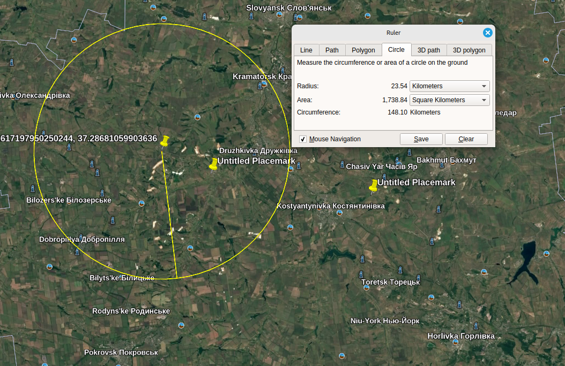The height and width of the screenshot is (366, 565).
Task: Open the Radius units dropdown showing Kilometers
Action: click(x=449, y=86)
